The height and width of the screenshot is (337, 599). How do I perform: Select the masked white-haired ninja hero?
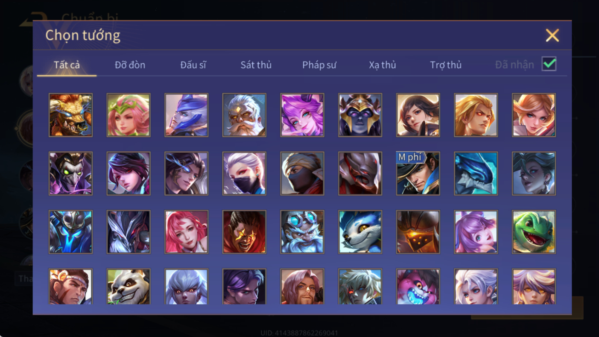(x=244, y=173)
